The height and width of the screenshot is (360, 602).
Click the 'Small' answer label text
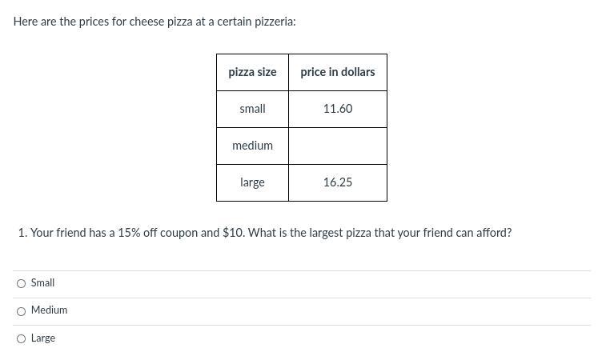click(x=42, y=283)
